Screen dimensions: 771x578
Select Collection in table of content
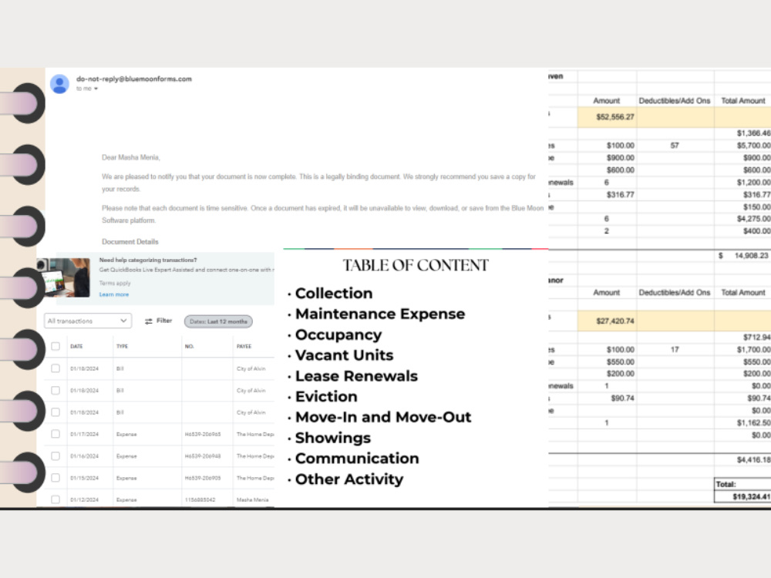point(334,294)
